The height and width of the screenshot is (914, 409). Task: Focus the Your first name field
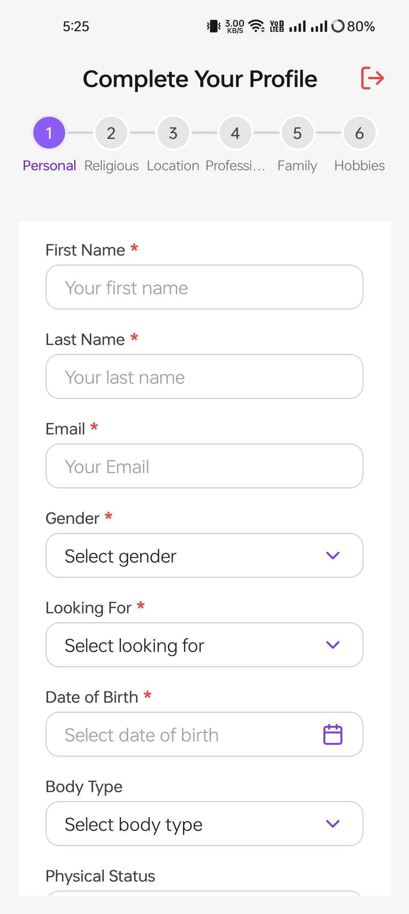point(204,287)
